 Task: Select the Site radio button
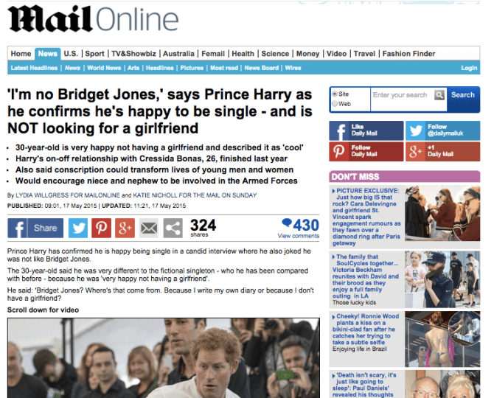(x=335, y=94)
